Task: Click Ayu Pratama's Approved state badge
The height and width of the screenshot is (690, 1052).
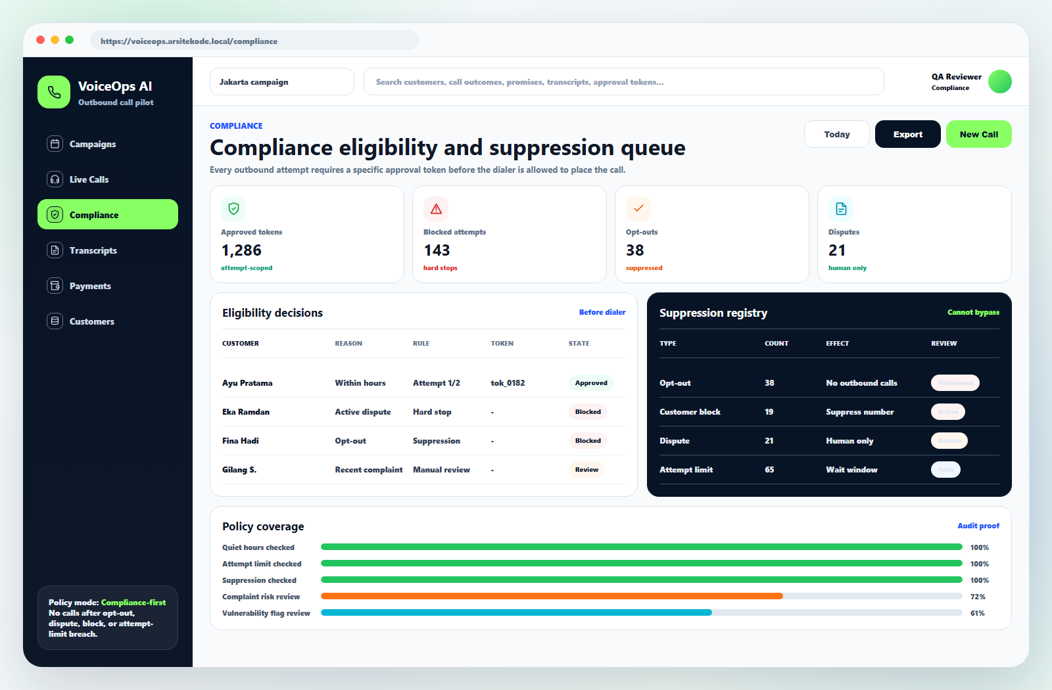Action: [x=591, y=383]
